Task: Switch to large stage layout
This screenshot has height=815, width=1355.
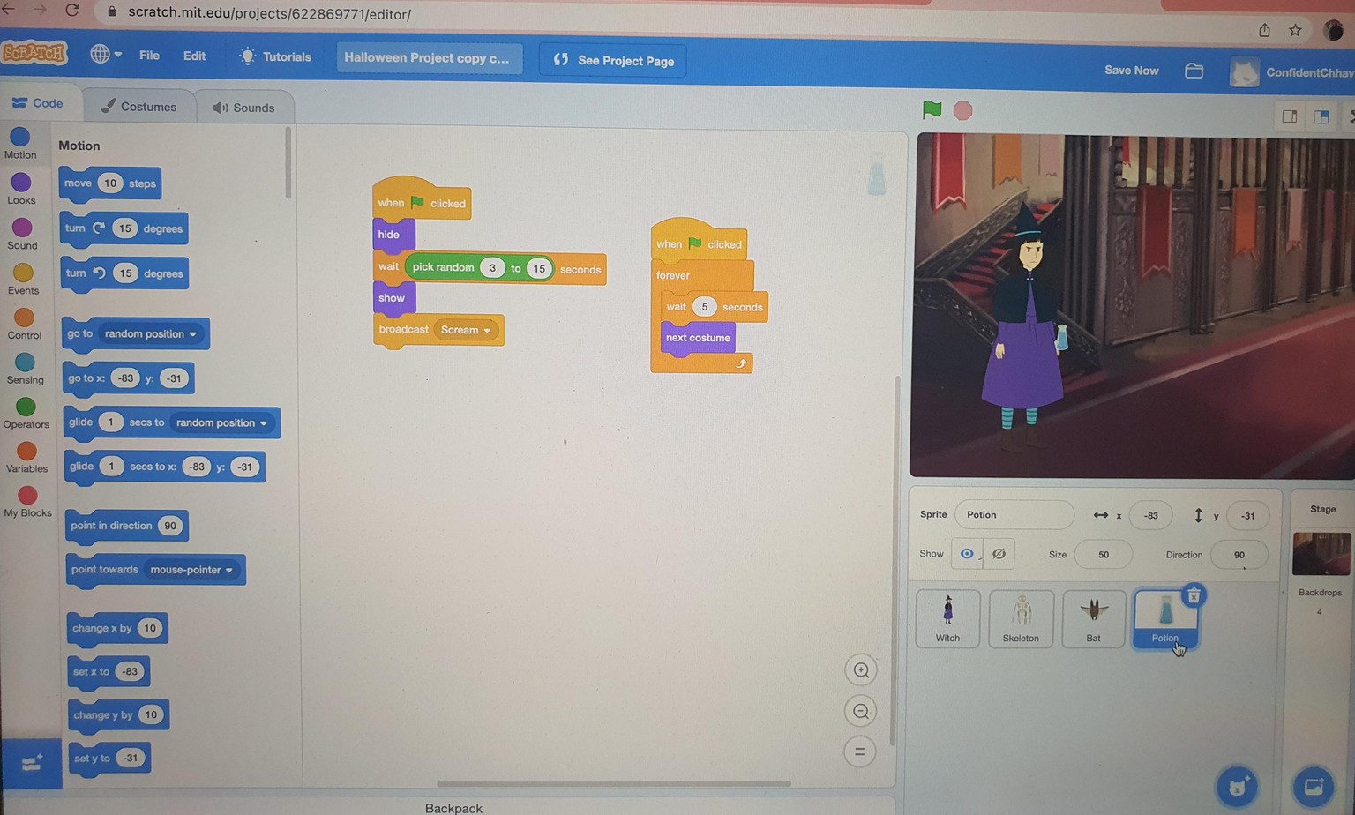Action: tap(1321, 117)
